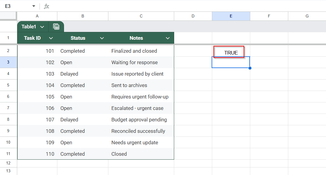This screenshot has width=326, height=175.
Task: Select row 10 header
Action: 8,142
